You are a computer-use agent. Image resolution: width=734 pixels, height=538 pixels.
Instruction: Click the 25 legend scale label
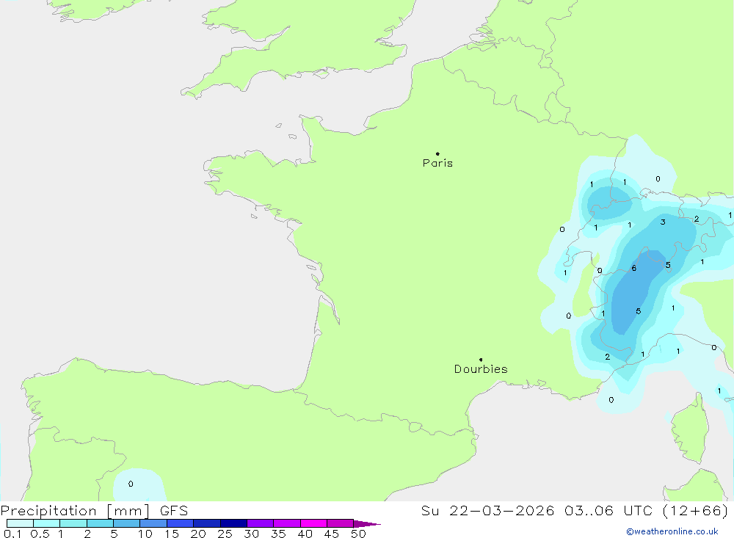(x=225, y=534)
